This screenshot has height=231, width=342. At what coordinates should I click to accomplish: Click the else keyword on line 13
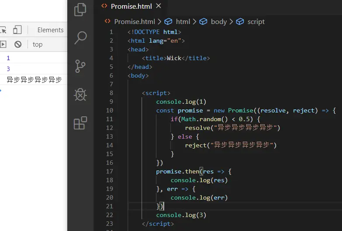(x=185, y=136)
